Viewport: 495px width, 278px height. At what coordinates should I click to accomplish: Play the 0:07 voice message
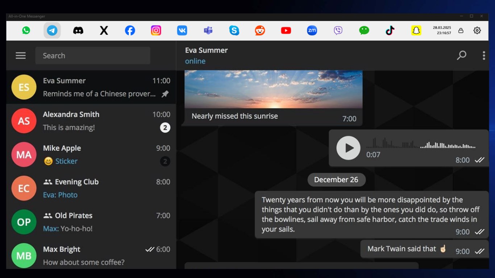(x=348, y=148)
